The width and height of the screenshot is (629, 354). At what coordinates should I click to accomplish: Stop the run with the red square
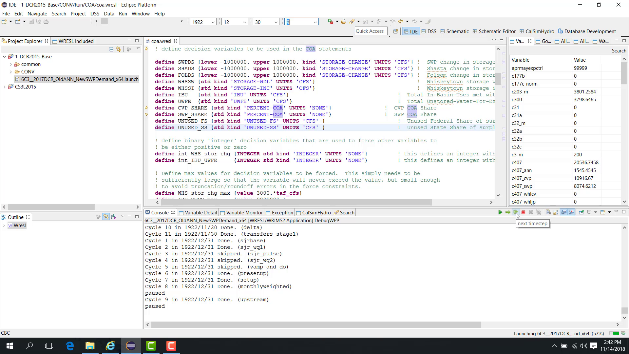coord(523,212)
